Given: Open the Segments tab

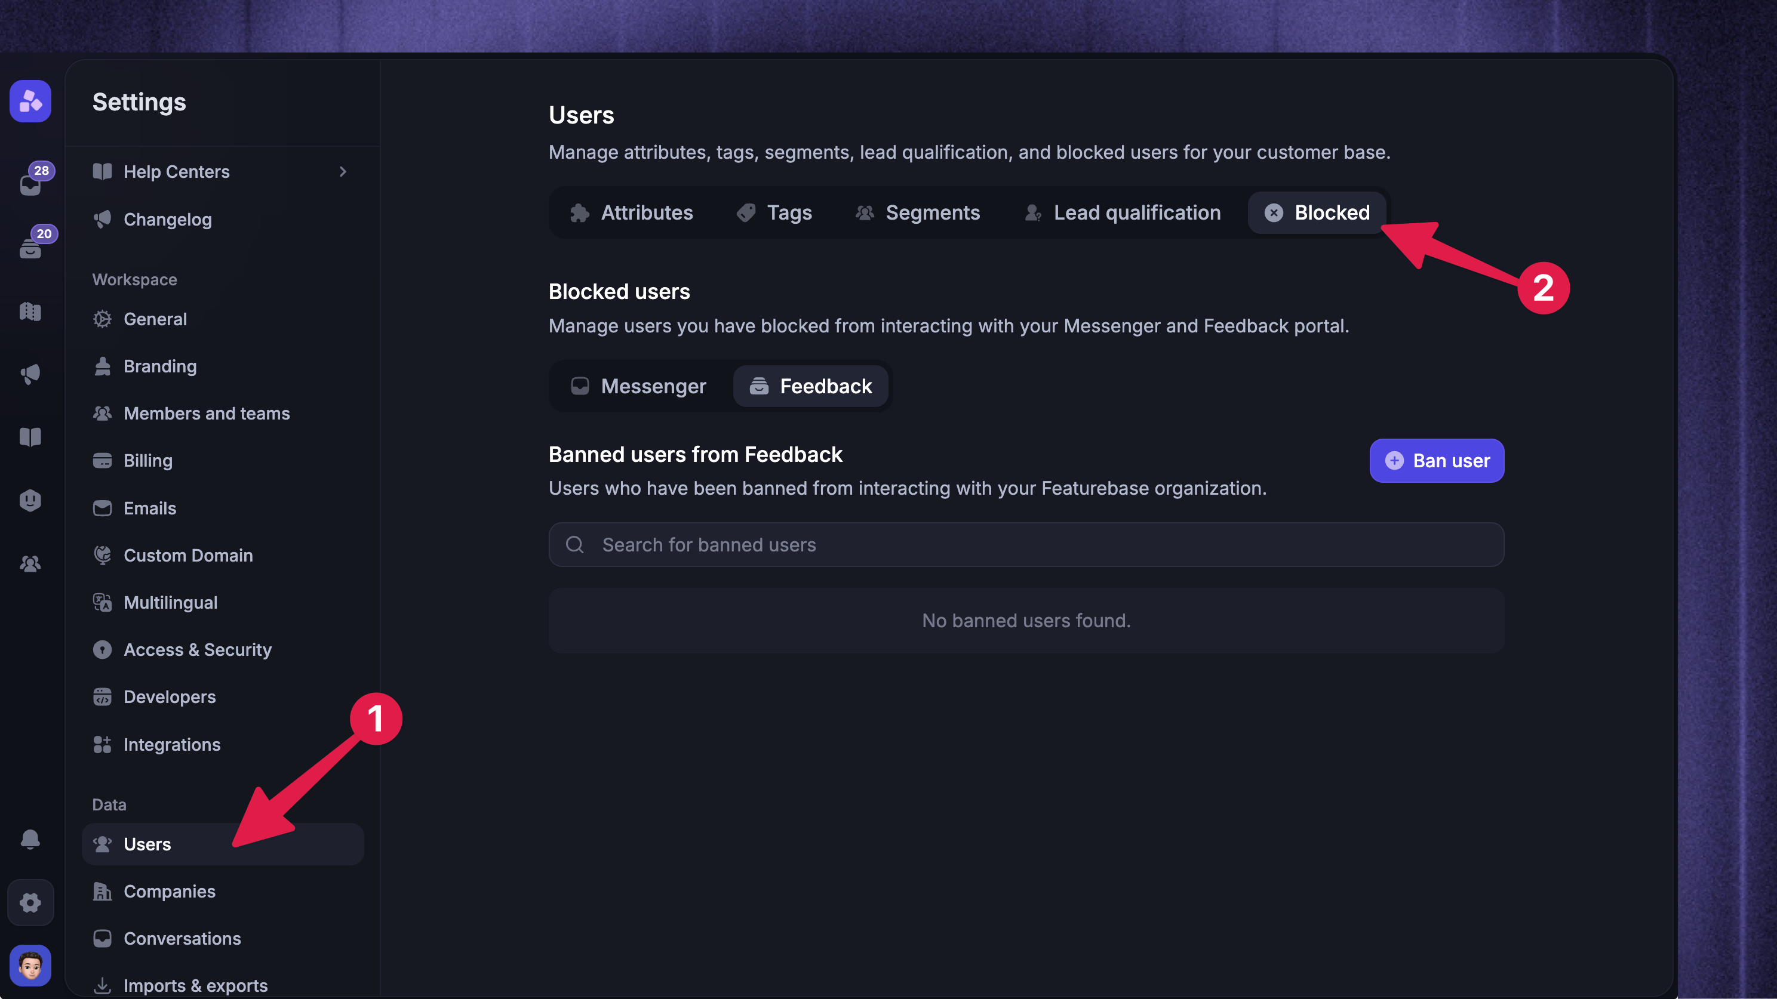Looking at the screenshot, I should coord(918,212).
